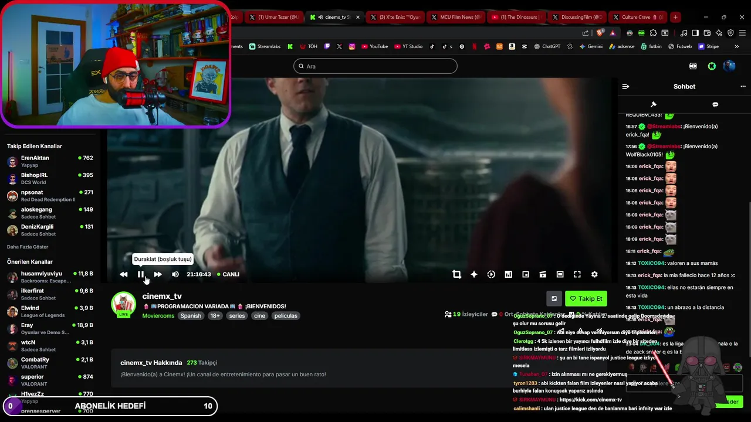Screen dimensions: 751x422
Task: Rewind the stream using the back arrows
Action: coord(124,274)
